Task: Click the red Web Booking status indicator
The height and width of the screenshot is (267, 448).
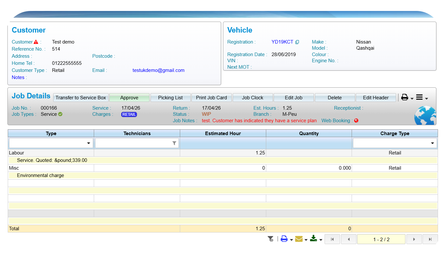Action: [x=356, y=121]
